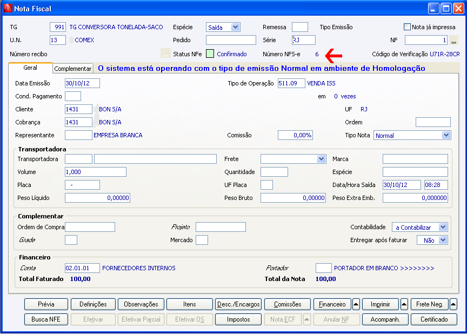Image resolution: width=467 pixels, height=334 pixels.
Task: Click the ellipsis button beside NF field
Action: (453, 41)
